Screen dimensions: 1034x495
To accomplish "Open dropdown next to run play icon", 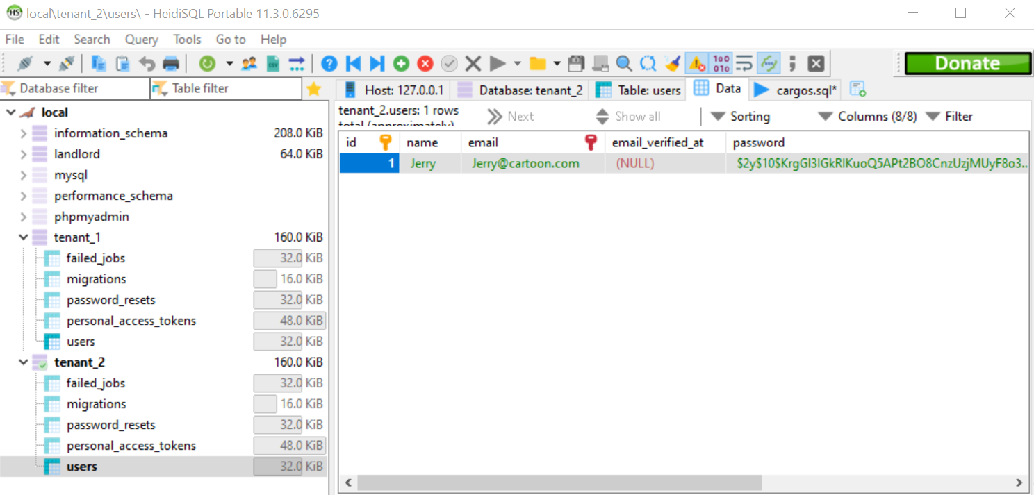I will tap(517, 64).
